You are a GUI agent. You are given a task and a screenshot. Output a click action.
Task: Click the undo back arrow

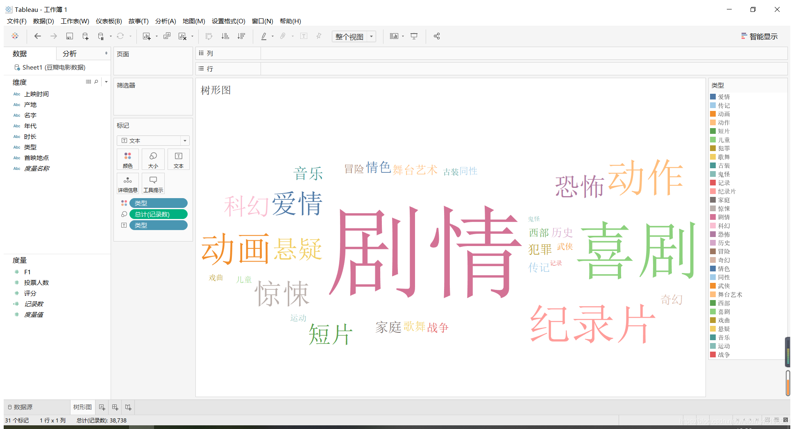click(38, 36)
